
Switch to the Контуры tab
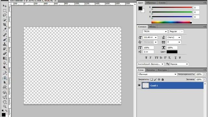point(162,70)
